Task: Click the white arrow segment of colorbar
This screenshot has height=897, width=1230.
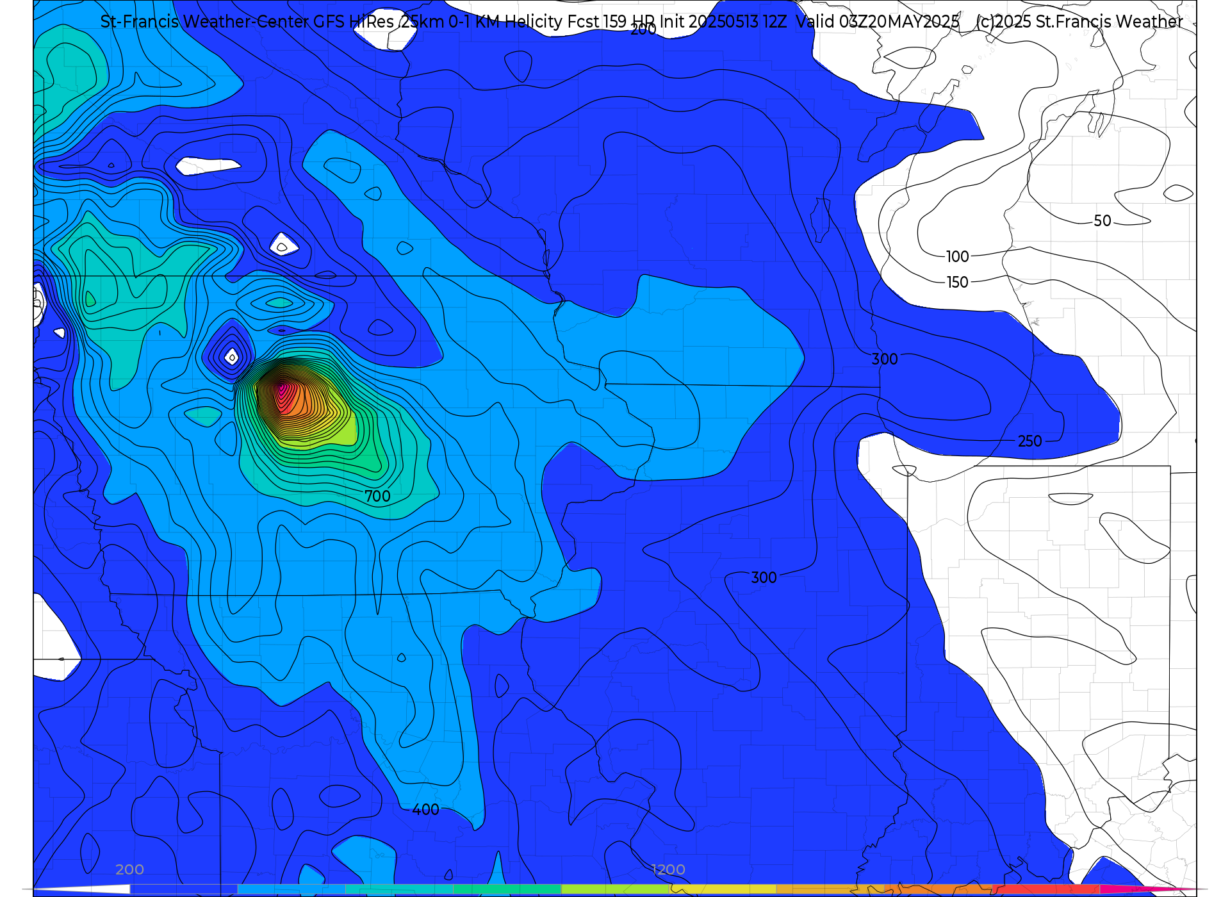Action: [82, 889]
